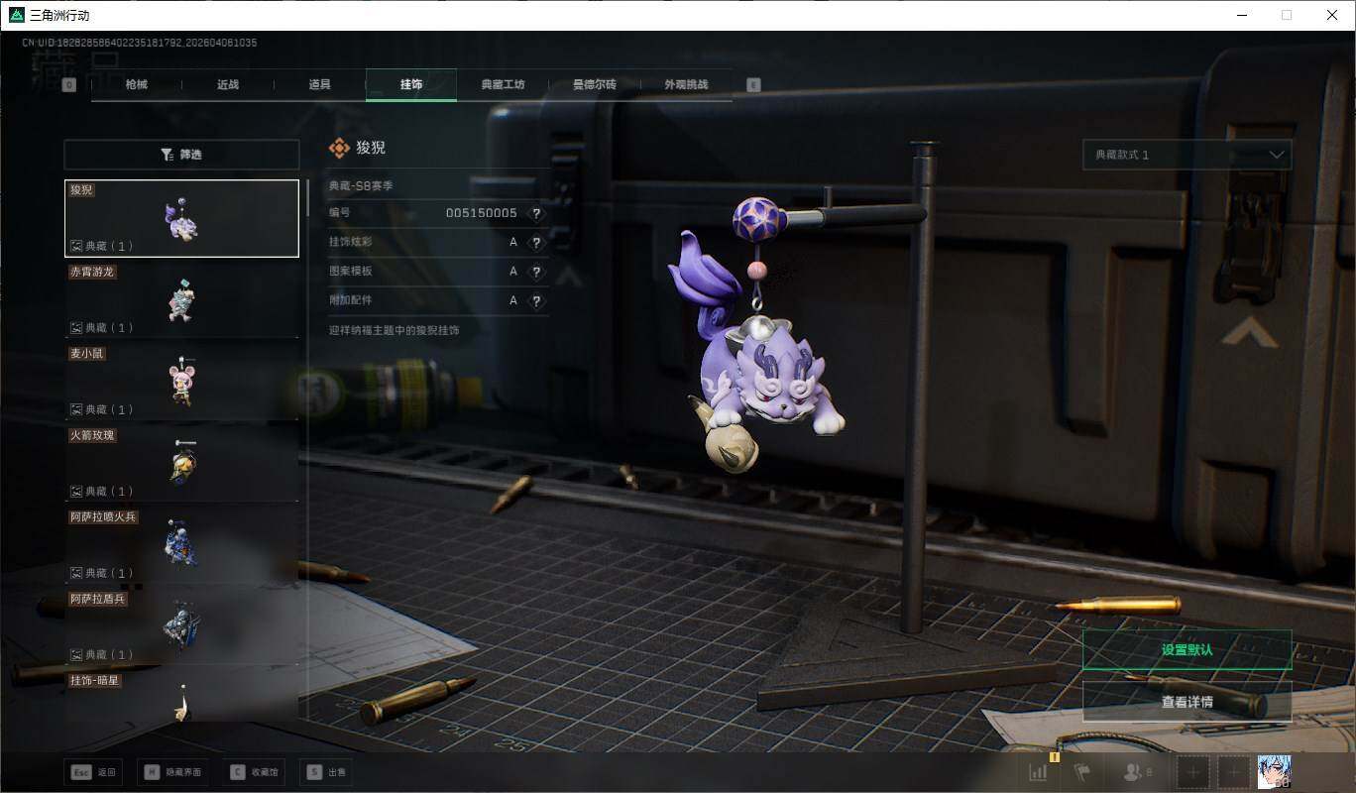Open the 外观挑战 tab

click(686, 85)
